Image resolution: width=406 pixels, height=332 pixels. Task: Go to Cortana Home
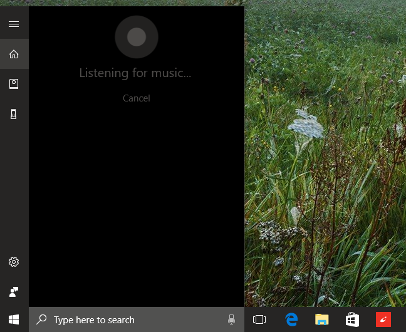(14, 54)
